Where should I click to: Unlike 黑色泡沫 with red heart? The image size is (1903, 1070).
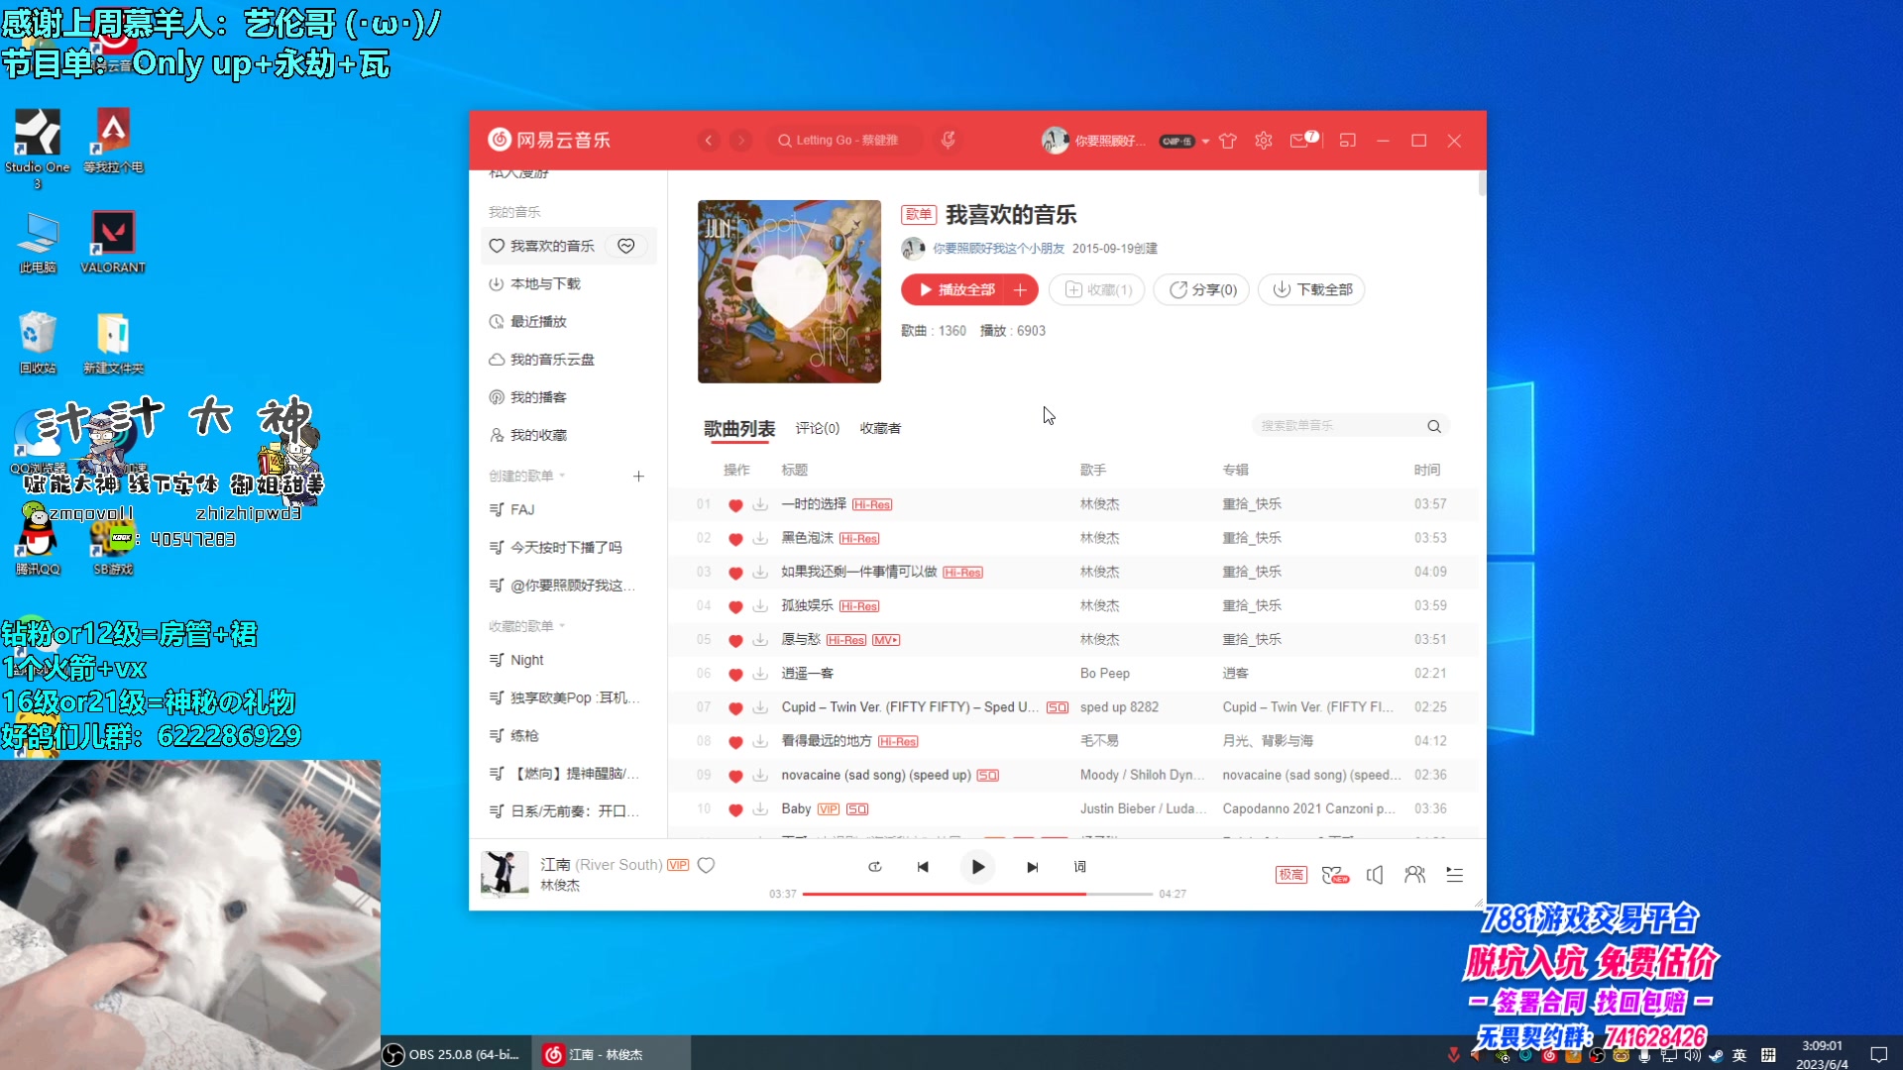click(x=735, y=539)
